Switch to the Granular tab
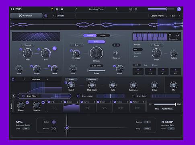The height and width of the screenshot is (145, 195). (26, 16)
